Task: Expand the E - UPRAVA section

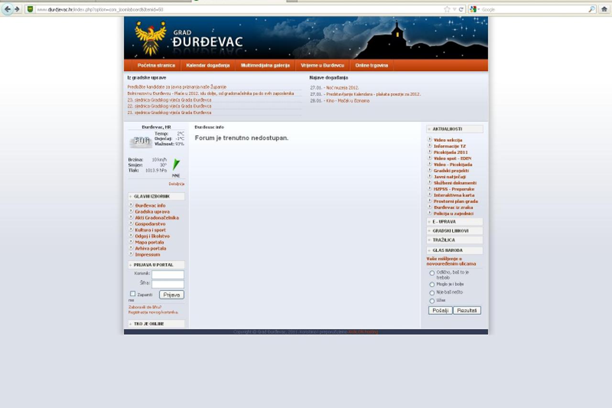Action: (454, 222)
